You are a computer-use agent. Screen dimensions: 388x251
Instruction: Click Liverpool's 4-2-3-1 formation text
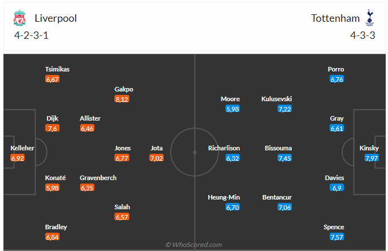click(31, 35)
